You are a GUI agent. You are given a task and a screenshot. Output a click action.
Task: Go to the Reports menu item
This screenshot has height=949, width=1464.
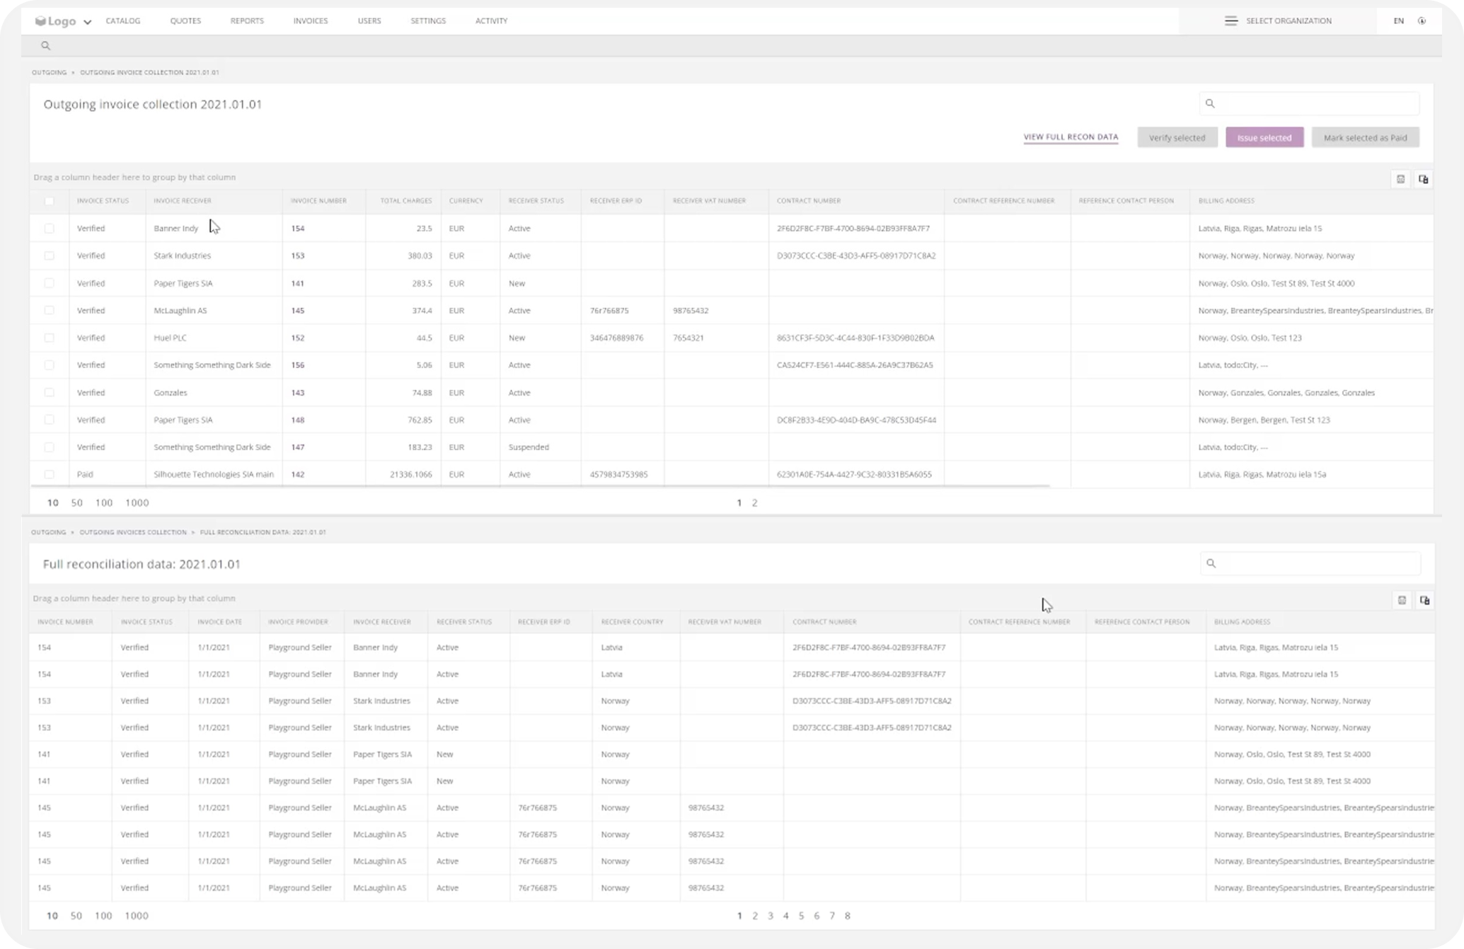point(246,21)
